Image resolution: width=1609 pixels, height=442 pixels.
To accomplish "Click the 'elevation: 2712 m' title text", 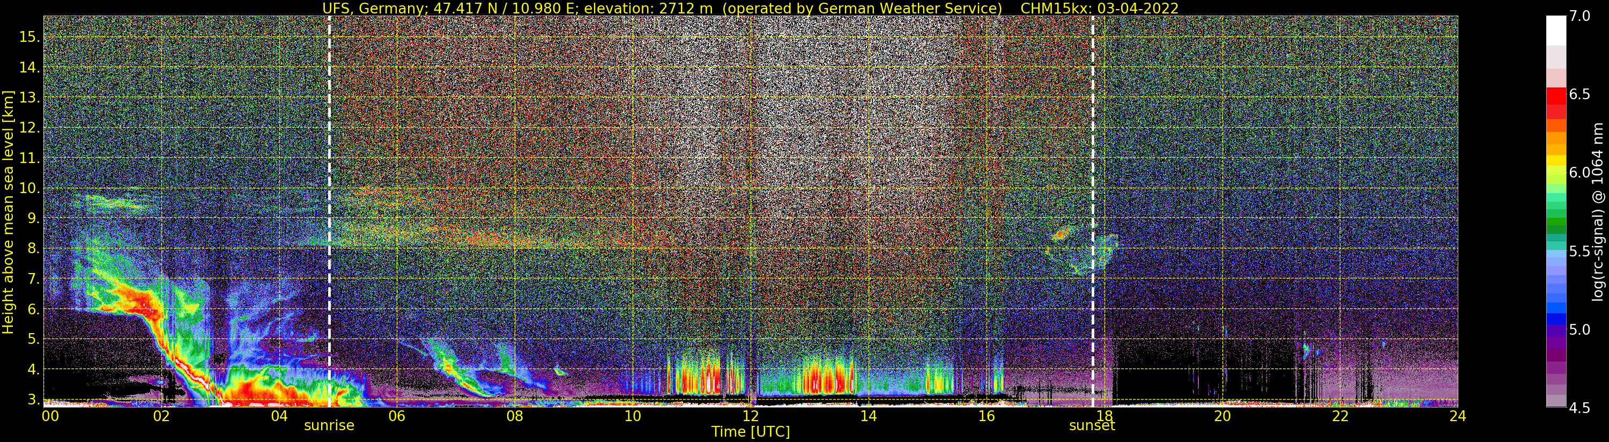I will (648, 8).
